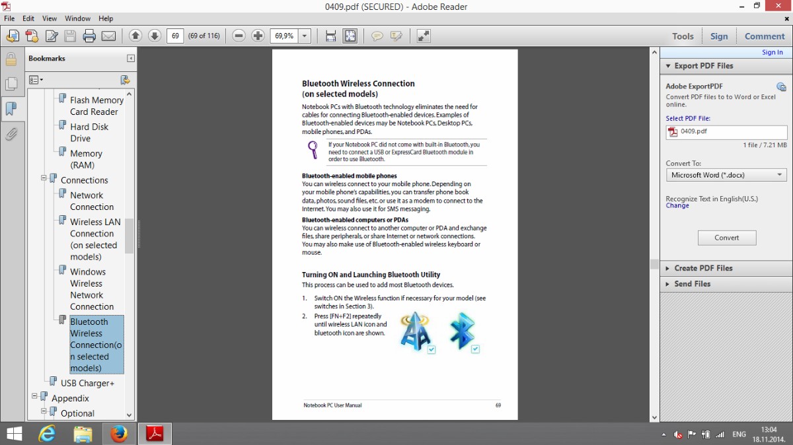Click the Convert button

pos(727,238)
